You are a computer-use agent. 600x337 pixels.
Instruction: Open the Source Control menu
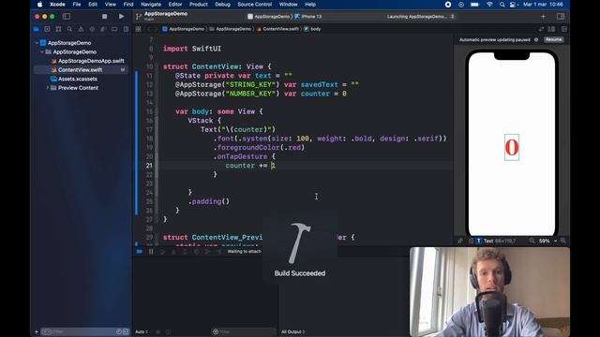click(254, 5)
